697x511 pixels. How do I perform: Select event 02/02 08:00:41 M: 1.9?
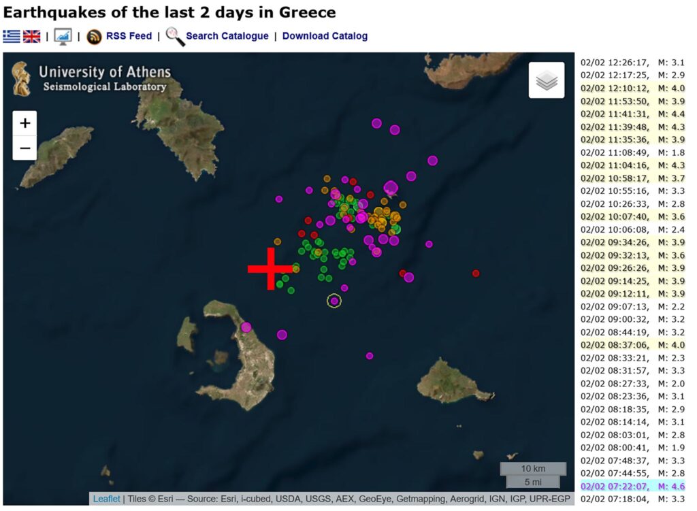pos(632,448)
